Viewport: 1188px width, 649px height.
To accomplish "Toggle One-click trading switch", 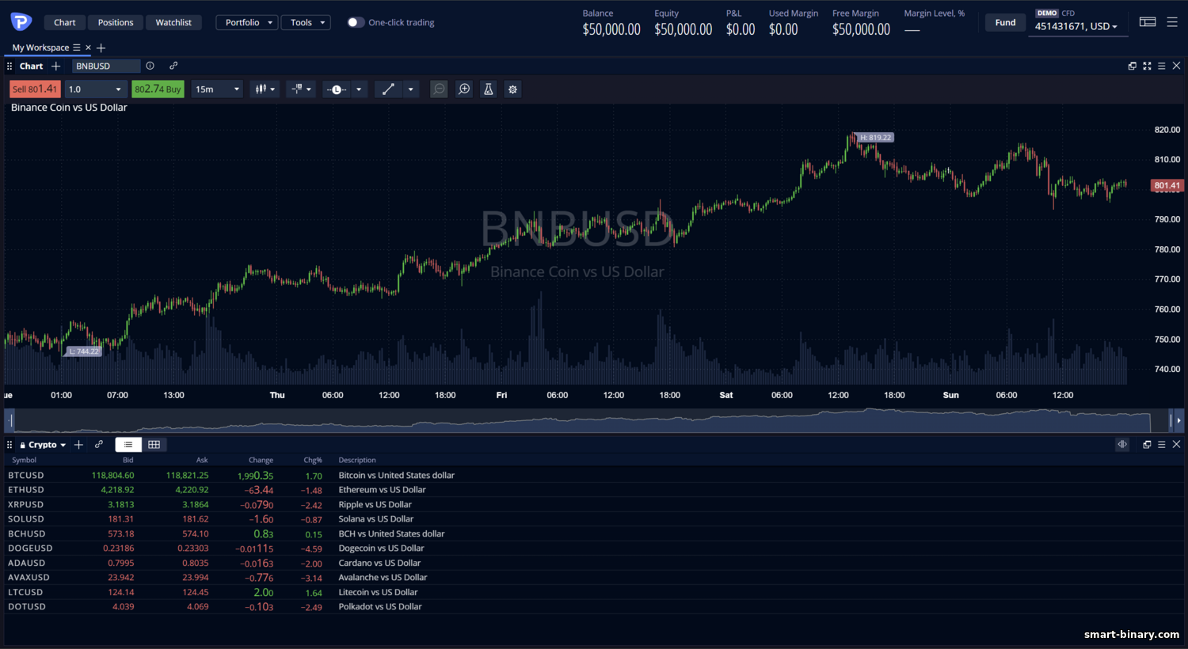I will click(356, 22).
